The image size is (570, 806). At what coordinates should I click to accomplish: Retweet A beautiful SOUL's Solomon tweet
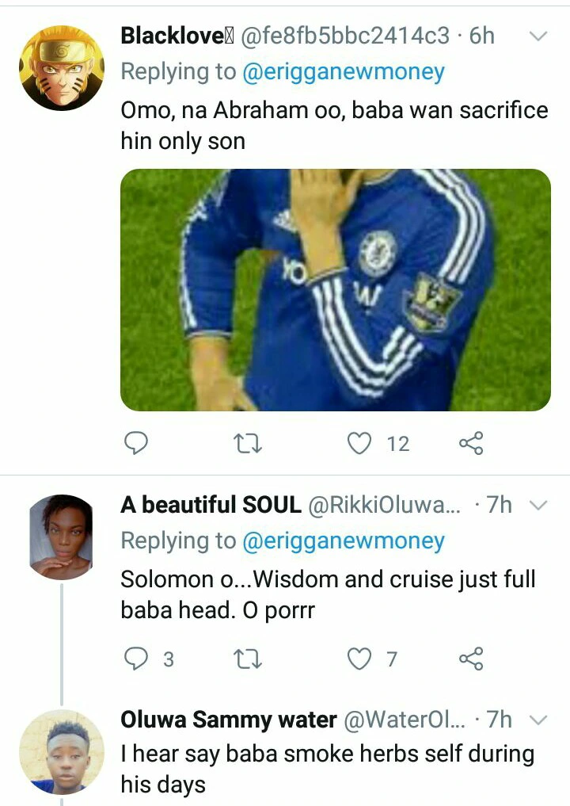click(249, 658)
